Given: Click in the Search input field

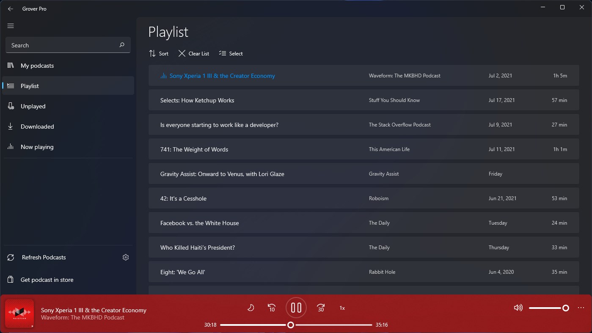Looking at the screenshot, I should tap(61, 45).
